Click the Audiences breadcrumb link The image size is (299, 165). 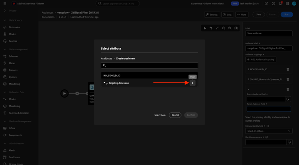(48, 13)
